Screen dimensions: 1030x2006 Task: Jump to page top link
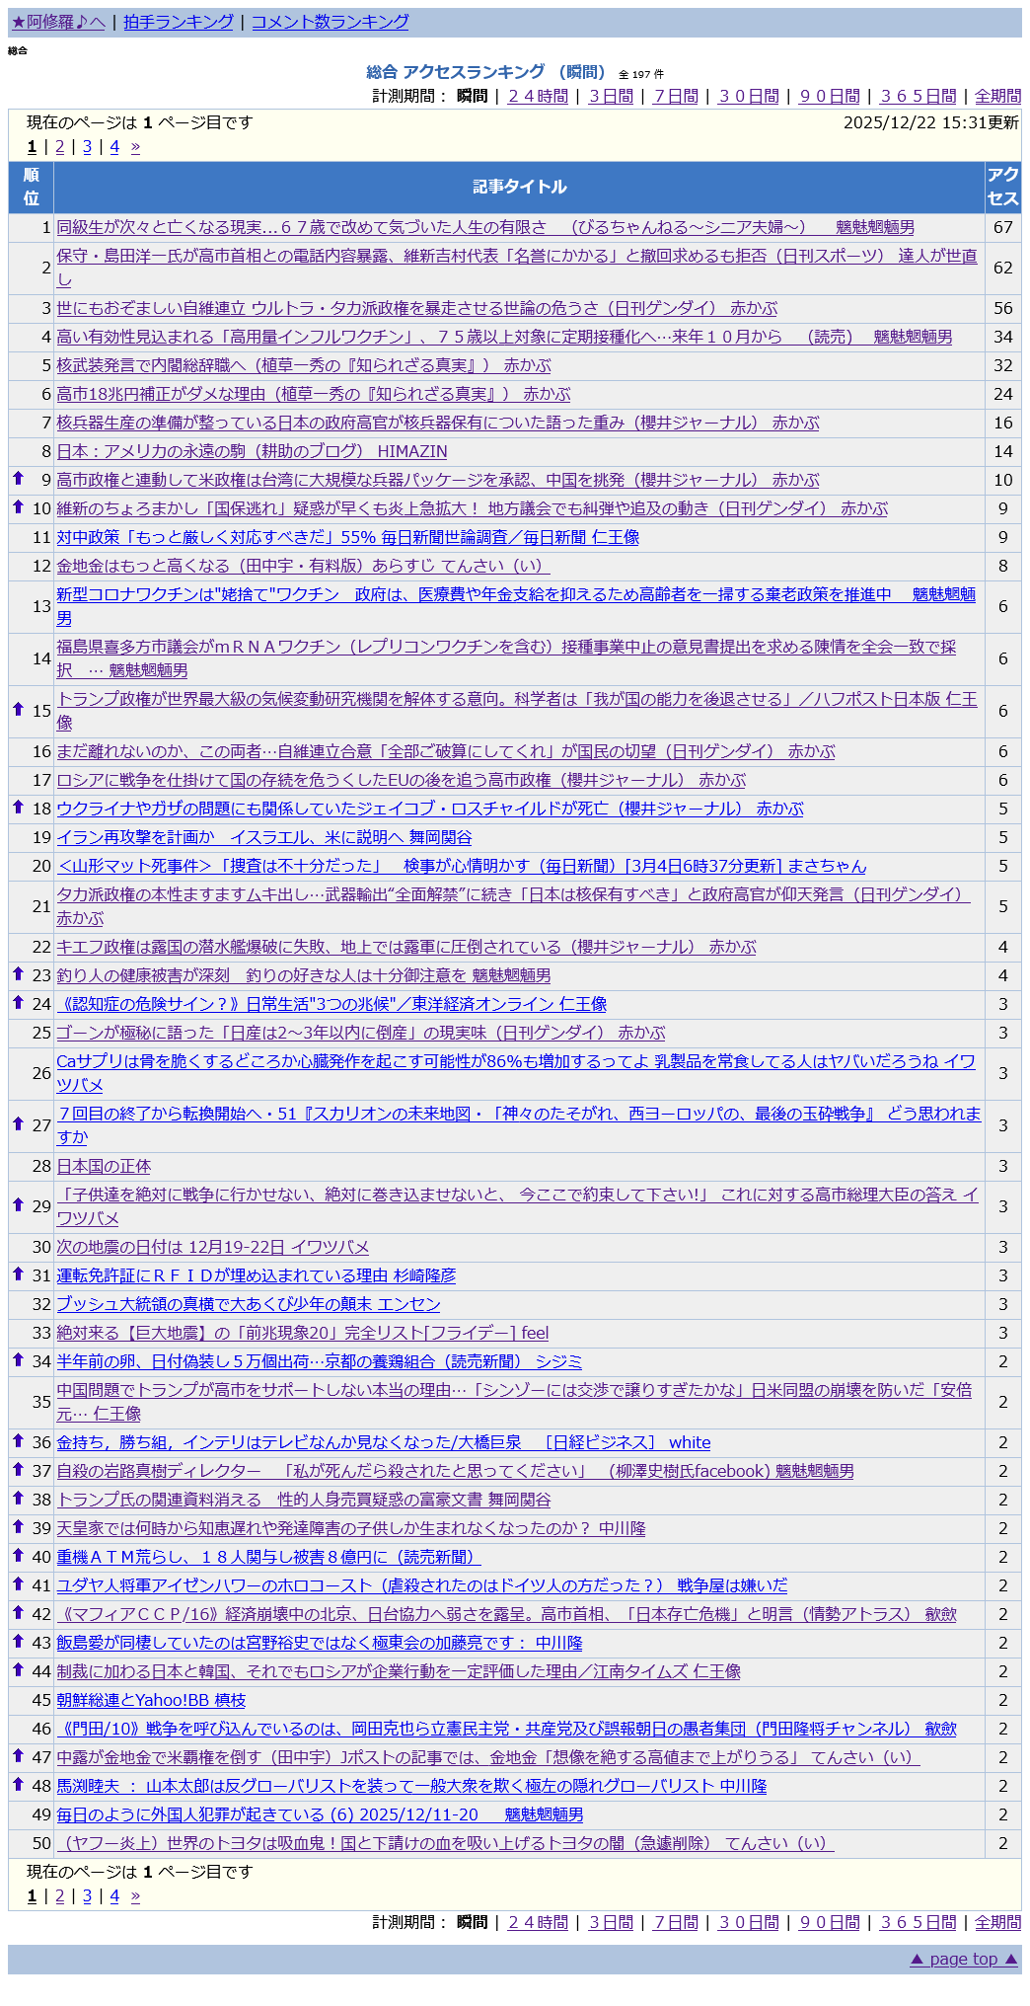point(963,1959)
